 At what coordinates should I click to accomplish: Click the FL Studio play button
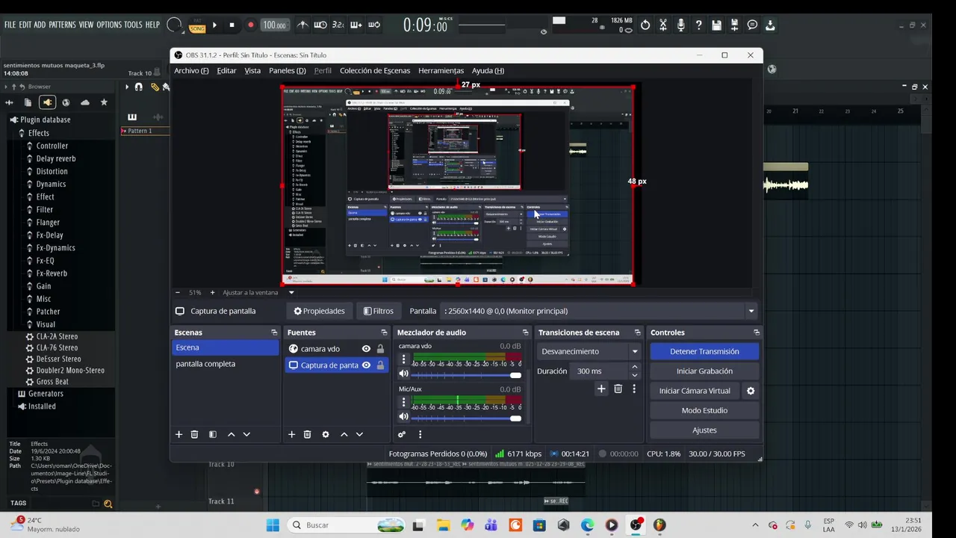tap(214, 25)
